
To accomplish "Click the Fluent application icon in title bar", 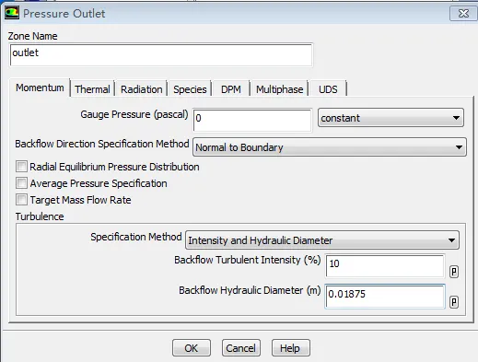I will 12,13.
